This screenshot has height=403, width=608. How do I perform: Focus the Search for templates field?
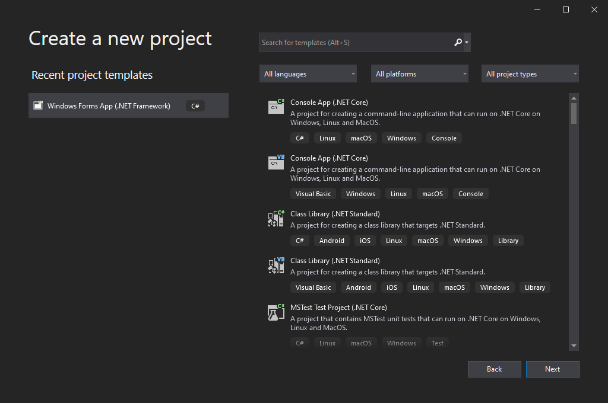point(355,43)
